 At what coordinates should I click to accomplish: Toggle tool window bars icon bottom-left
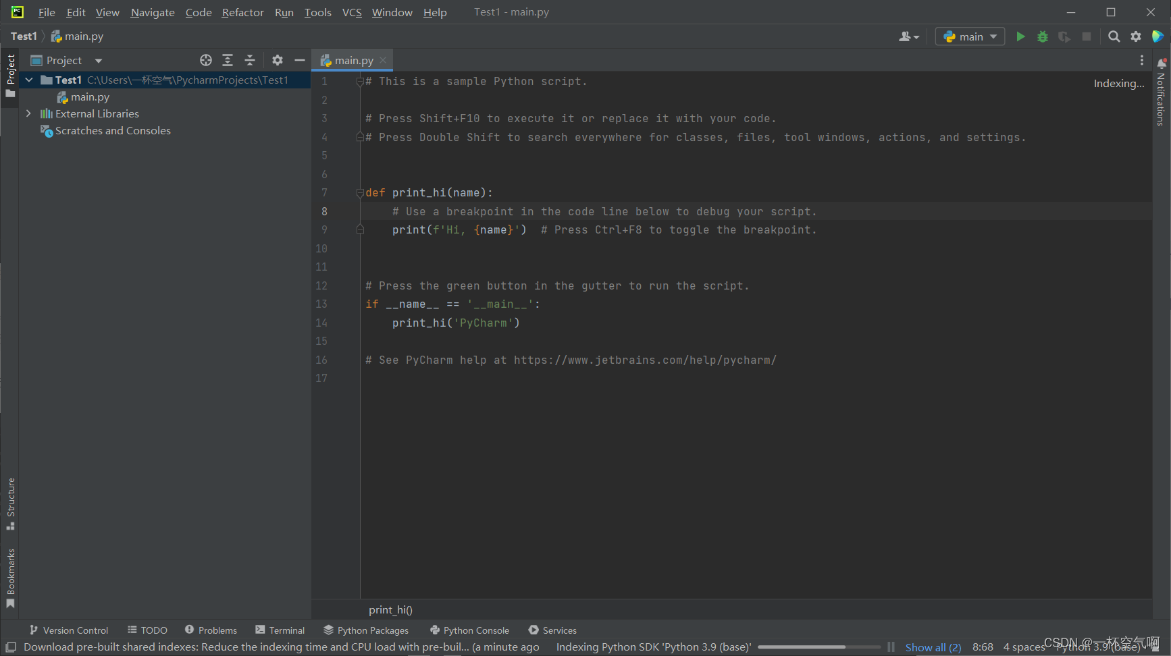(x=11, y=647)
